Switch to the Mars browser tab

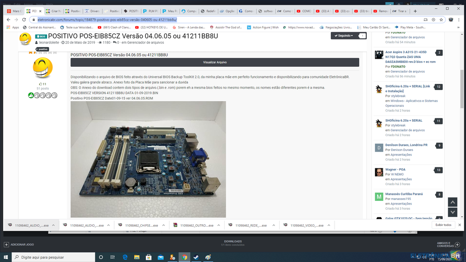13,11
